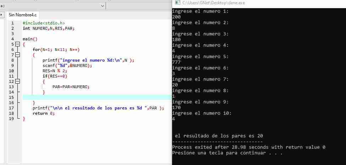
Task: Click the printf "el resultado de los pares" line
Action: click(x=98, y=108)
